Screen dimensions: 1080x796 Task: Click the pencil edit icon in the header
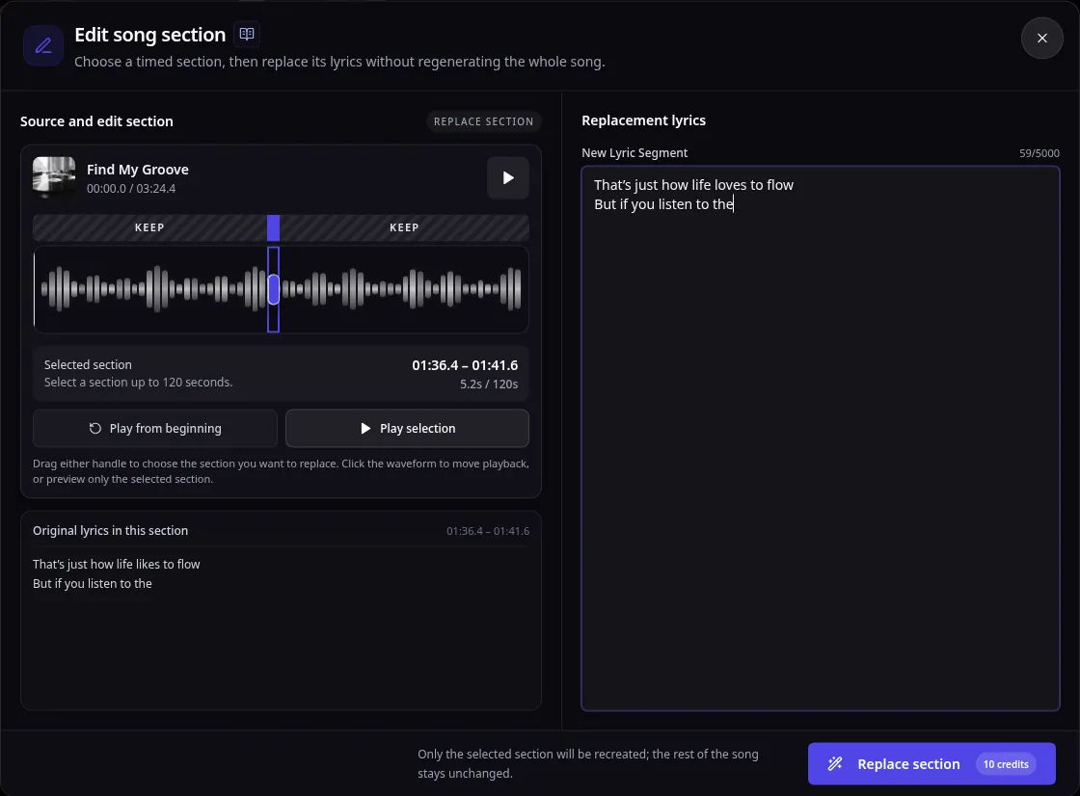[x=43, y=45]
